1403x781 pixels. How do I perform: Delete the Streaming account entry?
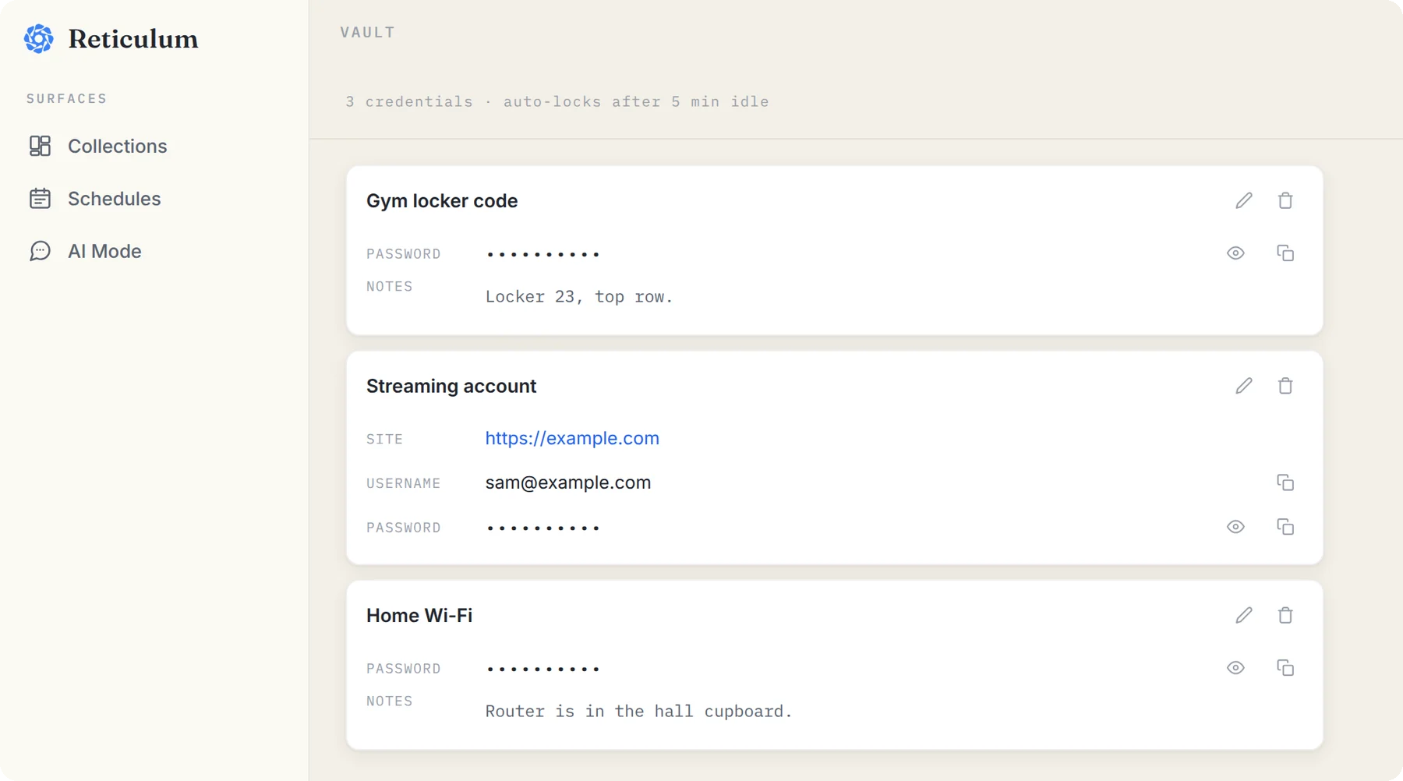[1285, 386]
